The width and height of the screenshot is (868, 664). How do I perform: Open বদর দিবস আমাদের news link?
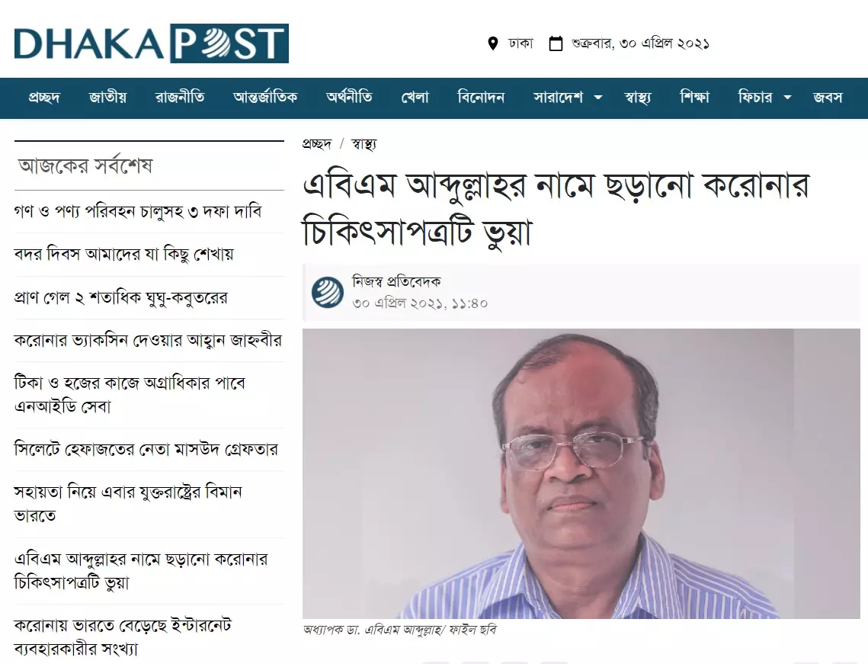pyautogui.click(x=124, y=254)
